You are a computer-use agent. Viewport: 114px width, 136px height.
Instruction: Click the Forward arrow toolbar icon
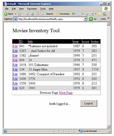(20, 14)
